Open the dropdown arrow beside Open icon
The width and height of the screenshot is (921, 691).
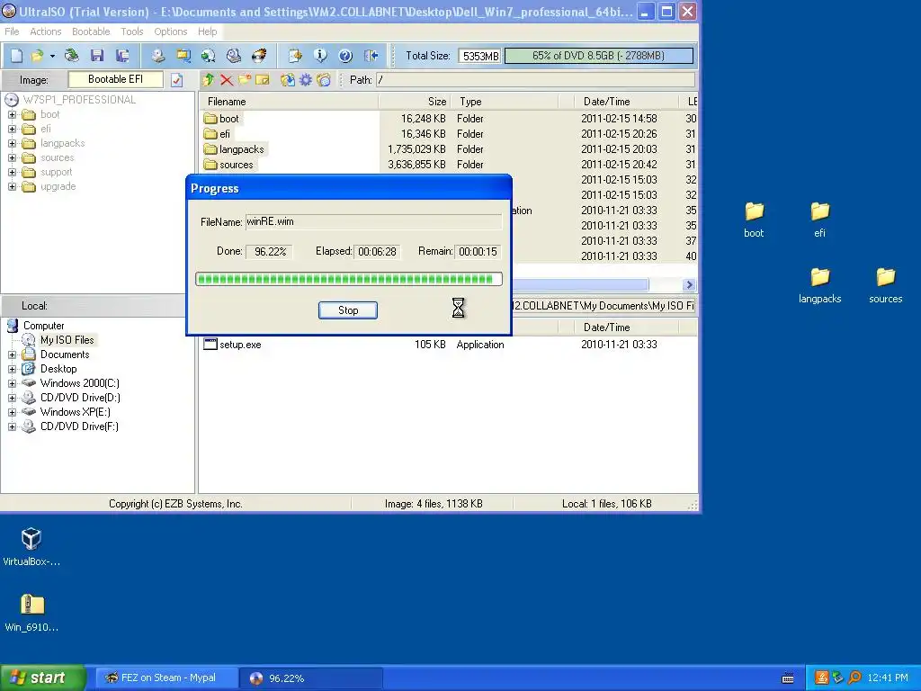click(52, 56)
